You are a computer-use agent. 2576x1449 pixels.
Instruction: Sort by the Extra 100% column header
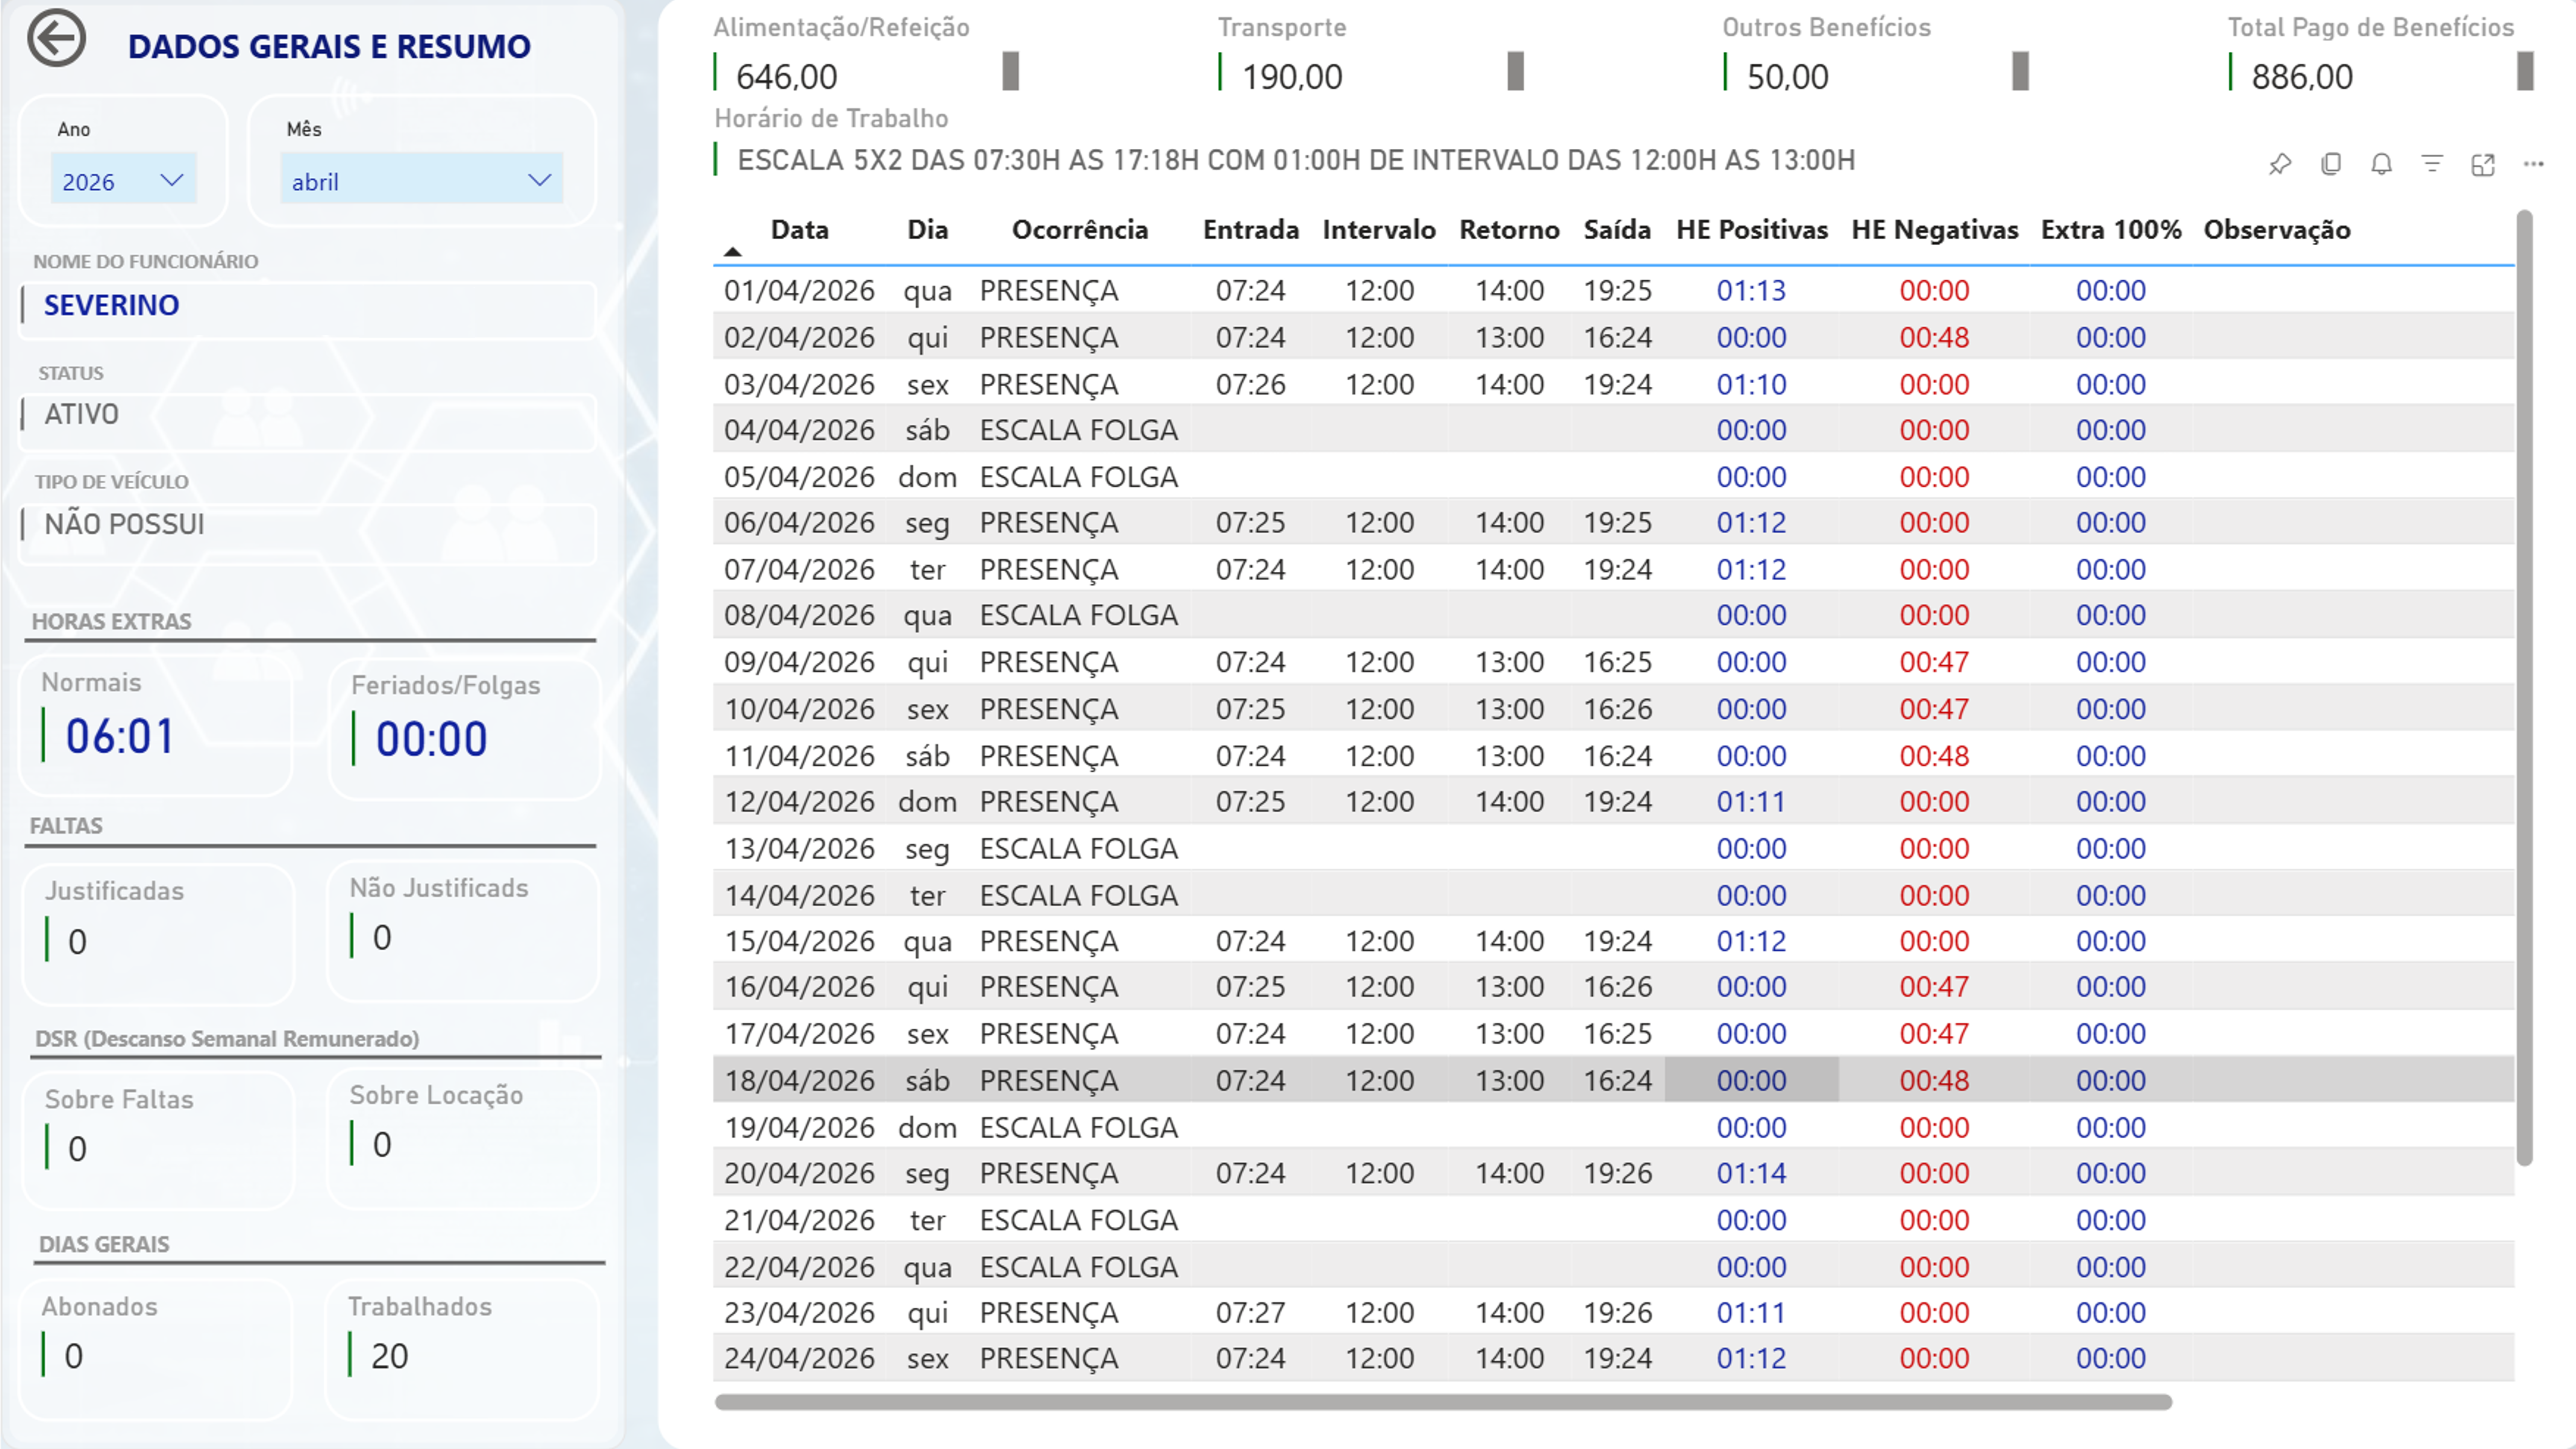[2111, 230]
